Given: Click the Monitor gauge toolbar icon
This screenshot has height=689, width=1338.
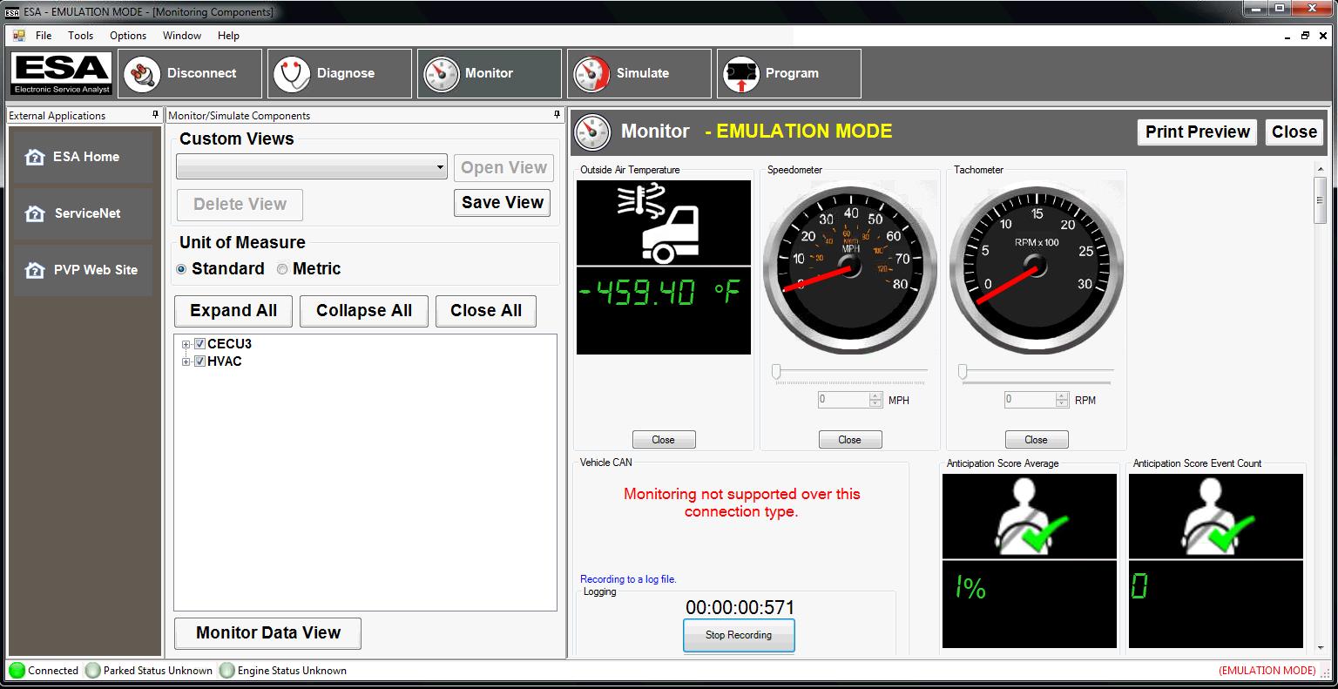Looking at the screenshot, I should (x=441, y=74).
